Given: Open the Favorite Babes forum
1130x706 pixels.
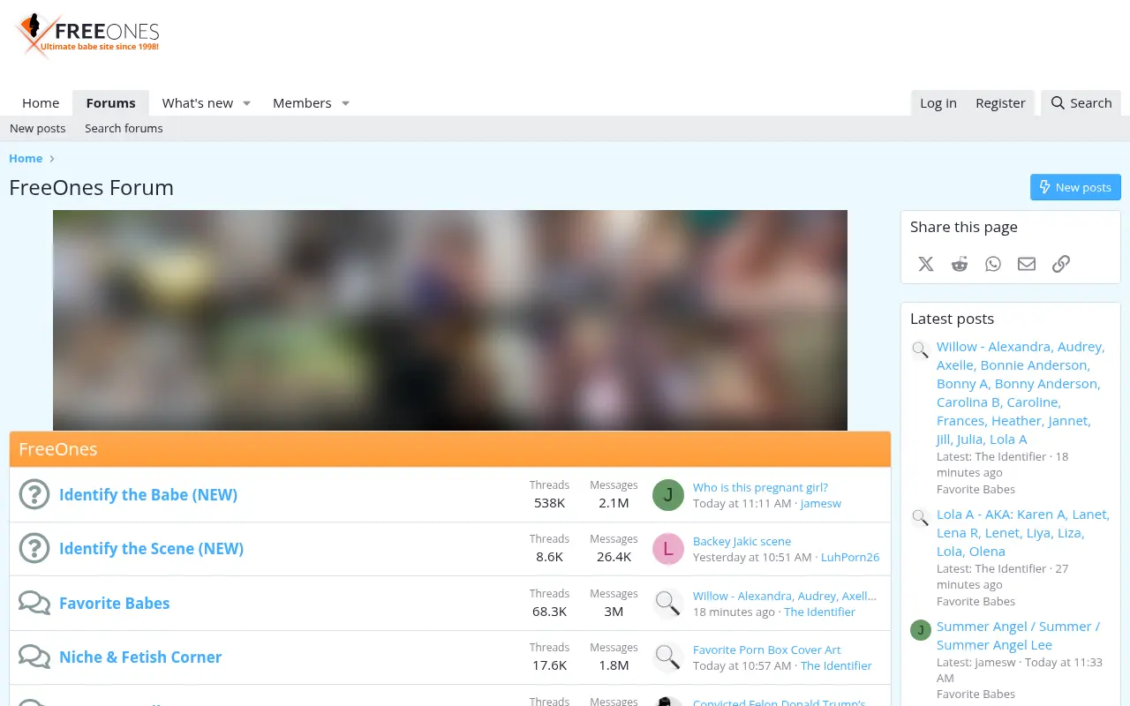Looking at the screenshot, I should pyautogui.click(x=114, y=604).
